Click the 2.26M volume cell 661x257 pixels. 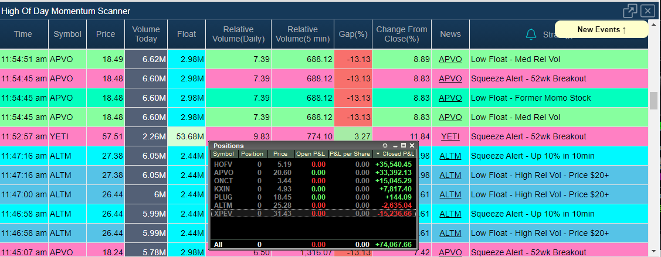(x=146, y=137)
